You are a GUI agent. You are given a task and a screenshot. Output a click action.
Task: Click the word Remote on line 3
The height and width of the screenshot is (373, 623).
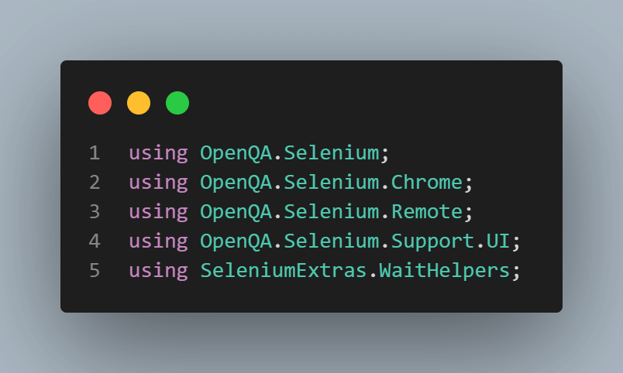click(x=426, y=212)
